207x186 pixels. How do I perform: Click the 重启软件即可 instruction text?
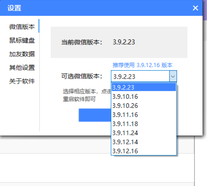coord(79,99)
